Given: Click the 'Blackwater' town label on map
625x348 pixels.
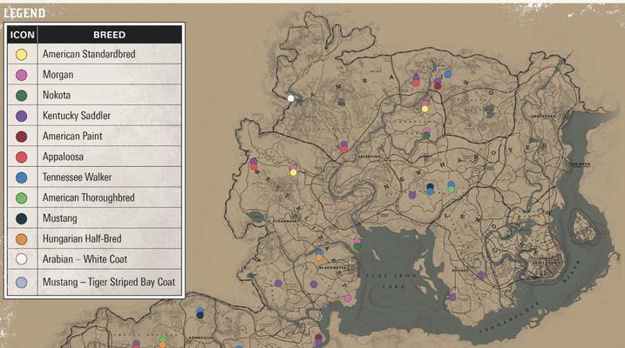Looking at the screenshot, I should click(332, 268).
